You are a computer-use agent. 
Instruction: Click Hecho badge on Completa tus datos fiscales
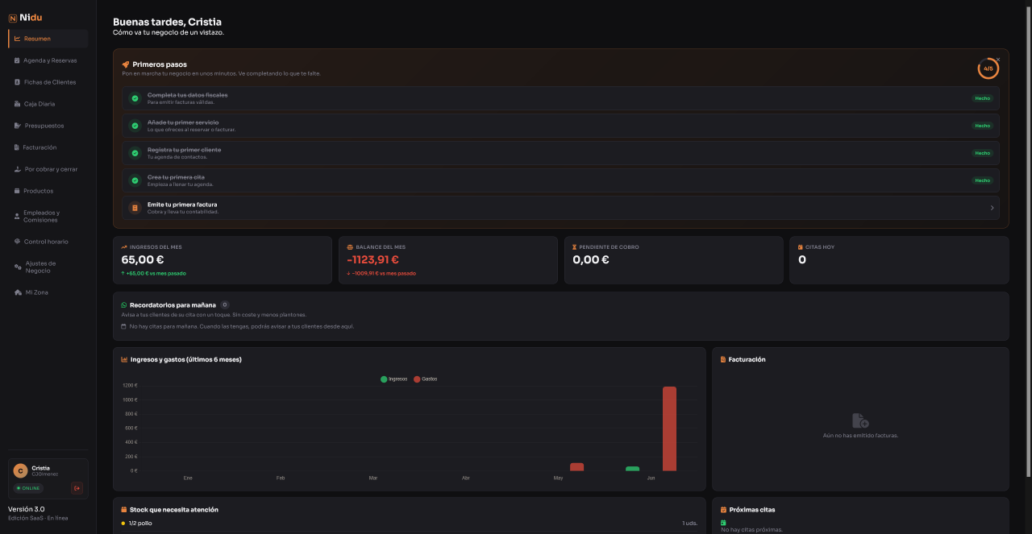[982, 98]
